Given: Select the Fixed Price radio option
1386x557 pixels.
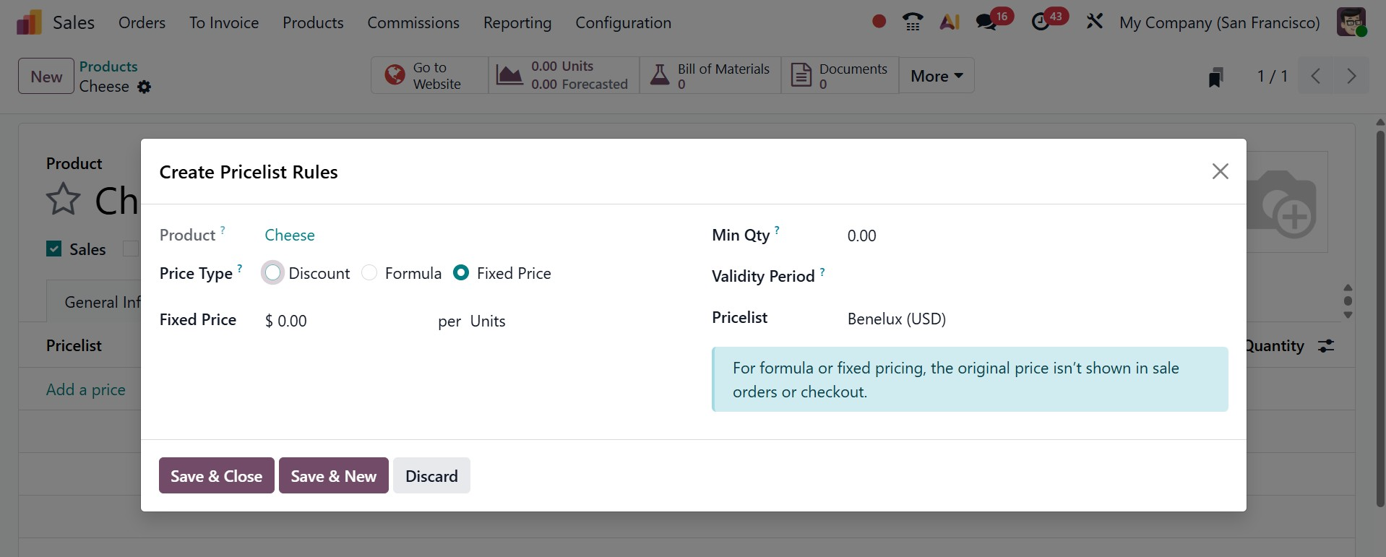Looking at the screenshot, I should 461,273.
